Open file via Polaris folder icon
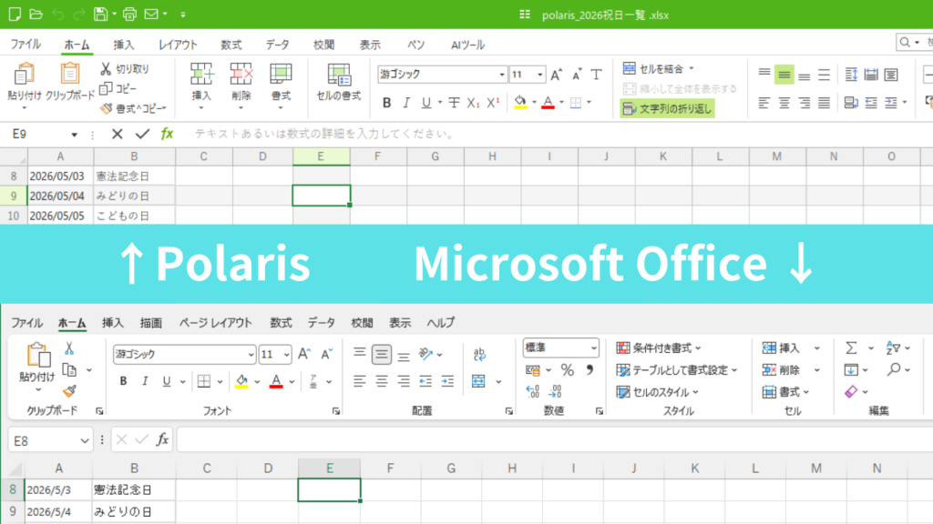Image resolution: width=933 pixels, height=524 pixels. tap(36, 15)
